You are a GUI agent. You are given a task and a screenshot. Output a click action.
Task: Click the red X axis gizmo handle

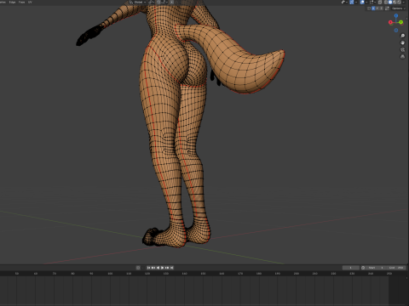pos(390,22)
